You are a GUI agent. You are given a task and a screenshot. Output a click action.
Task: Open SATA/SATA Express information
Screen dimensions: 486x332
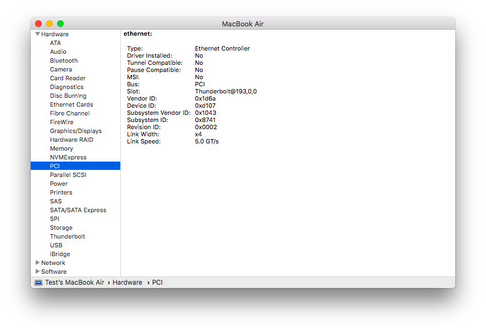click(x=78, y=210)
